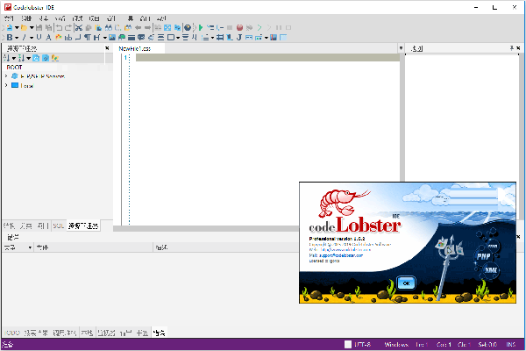
Task: Select ROOT in the file tree
Action: coord(14,68)
